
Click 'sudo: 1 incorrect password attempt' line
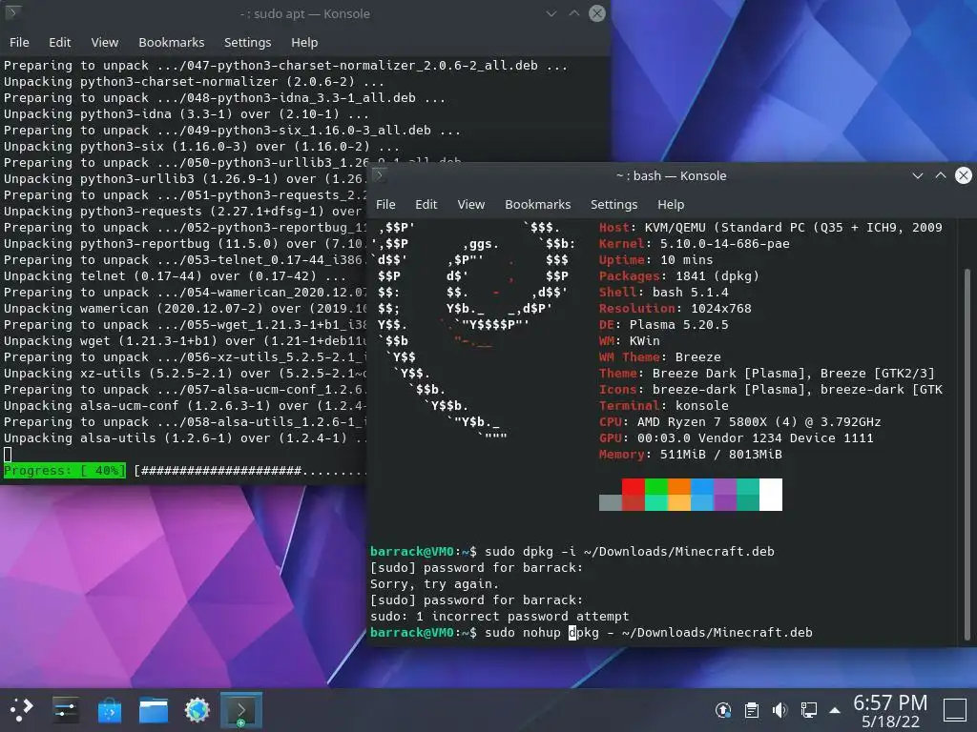(x=500, y=617)
